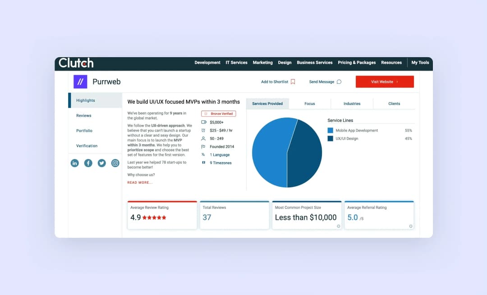This screenshot has width=487, height=295.
Task: Open the Business Services menu
Action: [315, 62]
